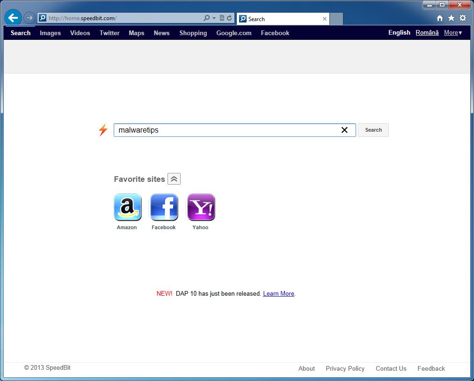Click the Search button next to the query
Image resolution: width=474 pixels, height=381 pixels.
373,130
